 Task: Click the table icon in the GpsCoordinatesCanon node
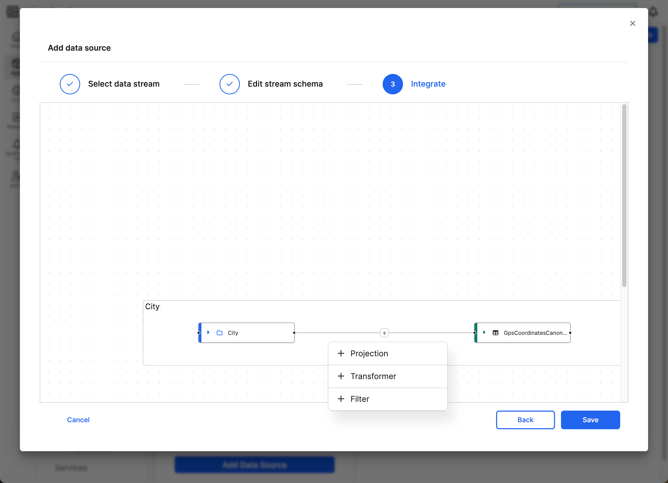[x=496, y=333]
